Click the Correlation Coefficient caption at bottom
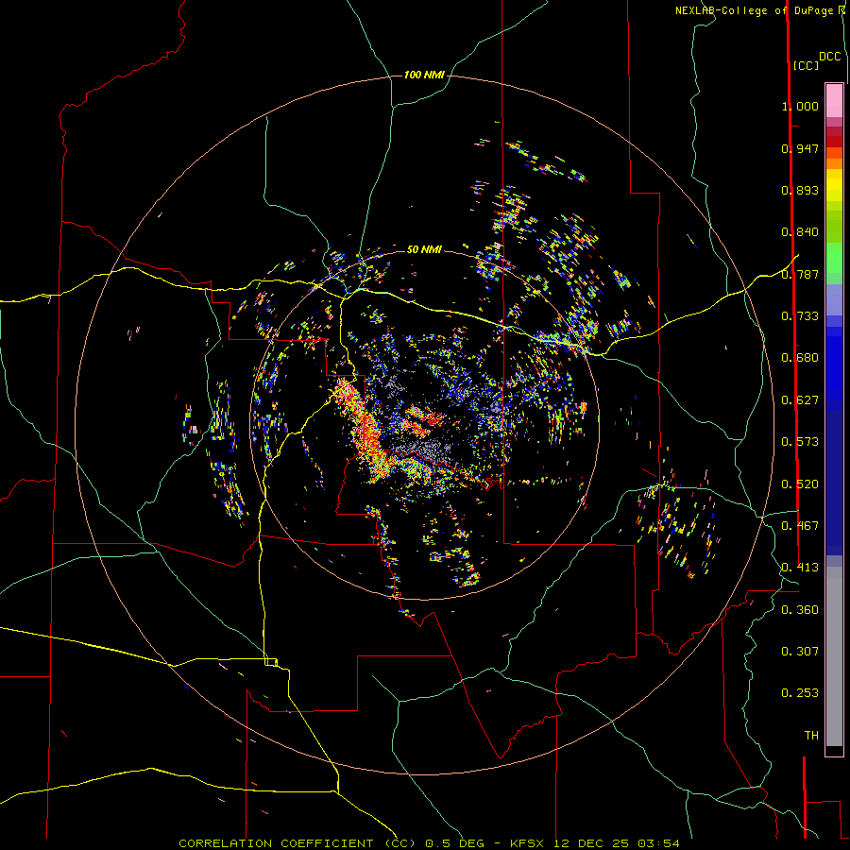 click(x=429, y=843)
